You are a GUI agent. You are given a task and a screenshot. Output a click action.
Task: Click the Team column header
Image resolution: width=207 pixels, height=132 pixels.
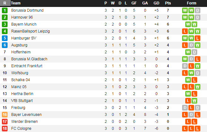[x=16, y=3]
